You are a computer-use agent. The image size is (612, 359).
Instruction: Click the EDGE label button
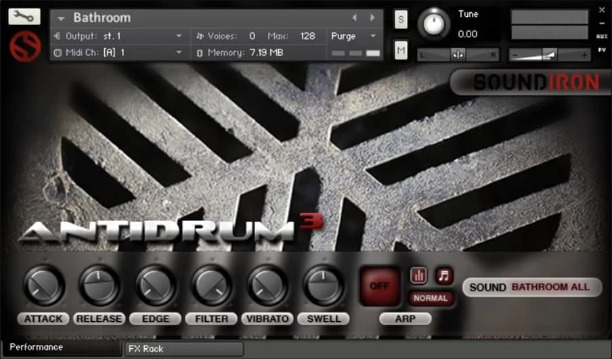tap(155, 319)
